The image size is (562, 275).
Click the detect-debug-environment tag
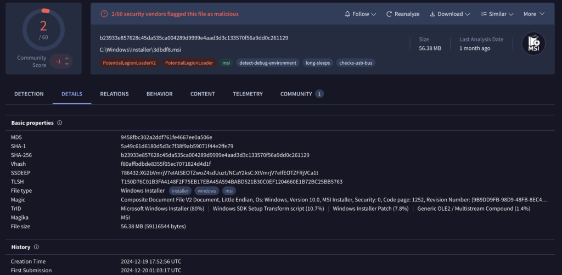pos(268,63)
